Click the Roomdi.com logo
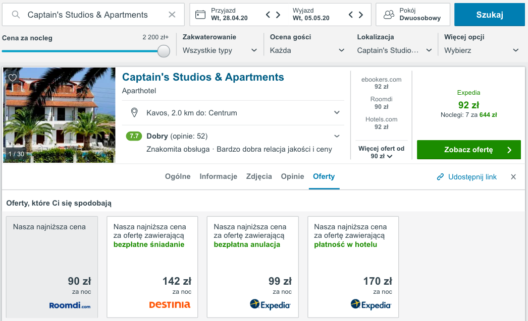Screen dimensions: 528x321 70,305
